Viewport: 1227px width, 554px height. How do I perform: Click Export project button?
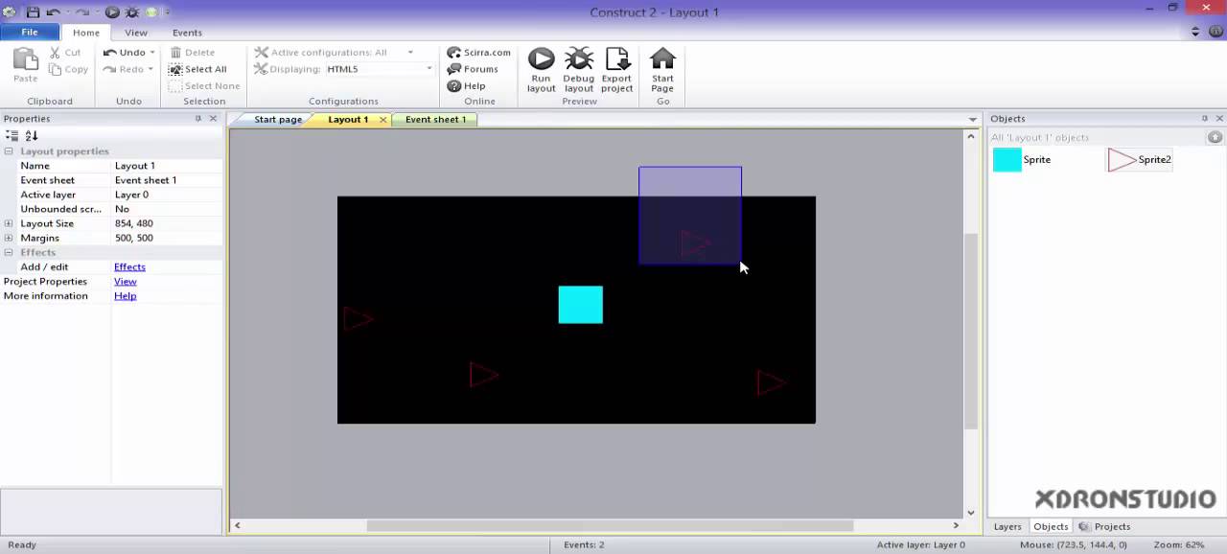616,70
